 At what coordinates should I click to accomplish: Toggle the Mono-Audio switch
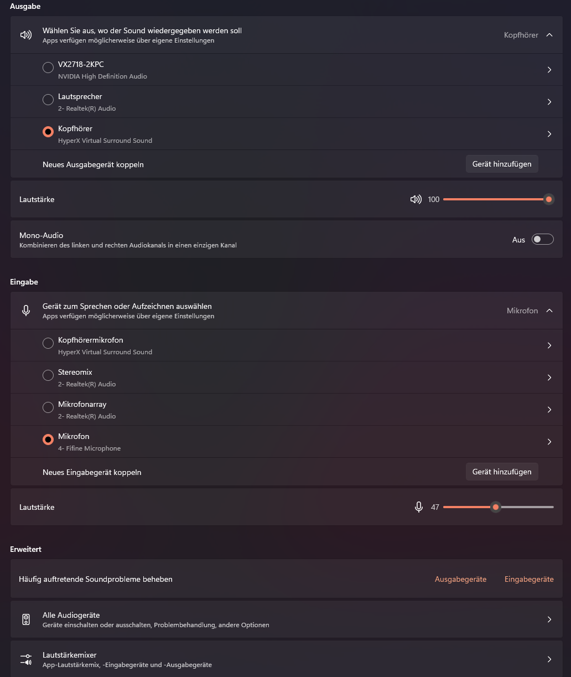pyautogui.click(x=542, y=239)
